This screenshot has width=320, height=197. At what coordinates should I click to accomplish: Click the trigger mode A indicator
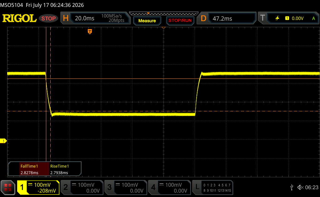(x=313, y=18)
